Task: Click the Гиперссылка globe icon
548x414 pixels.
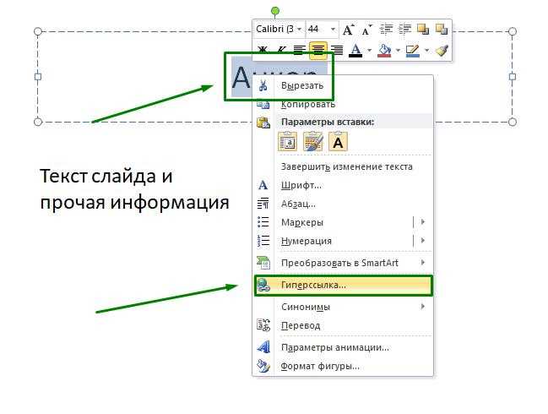Action: click(x=263, y=286)
